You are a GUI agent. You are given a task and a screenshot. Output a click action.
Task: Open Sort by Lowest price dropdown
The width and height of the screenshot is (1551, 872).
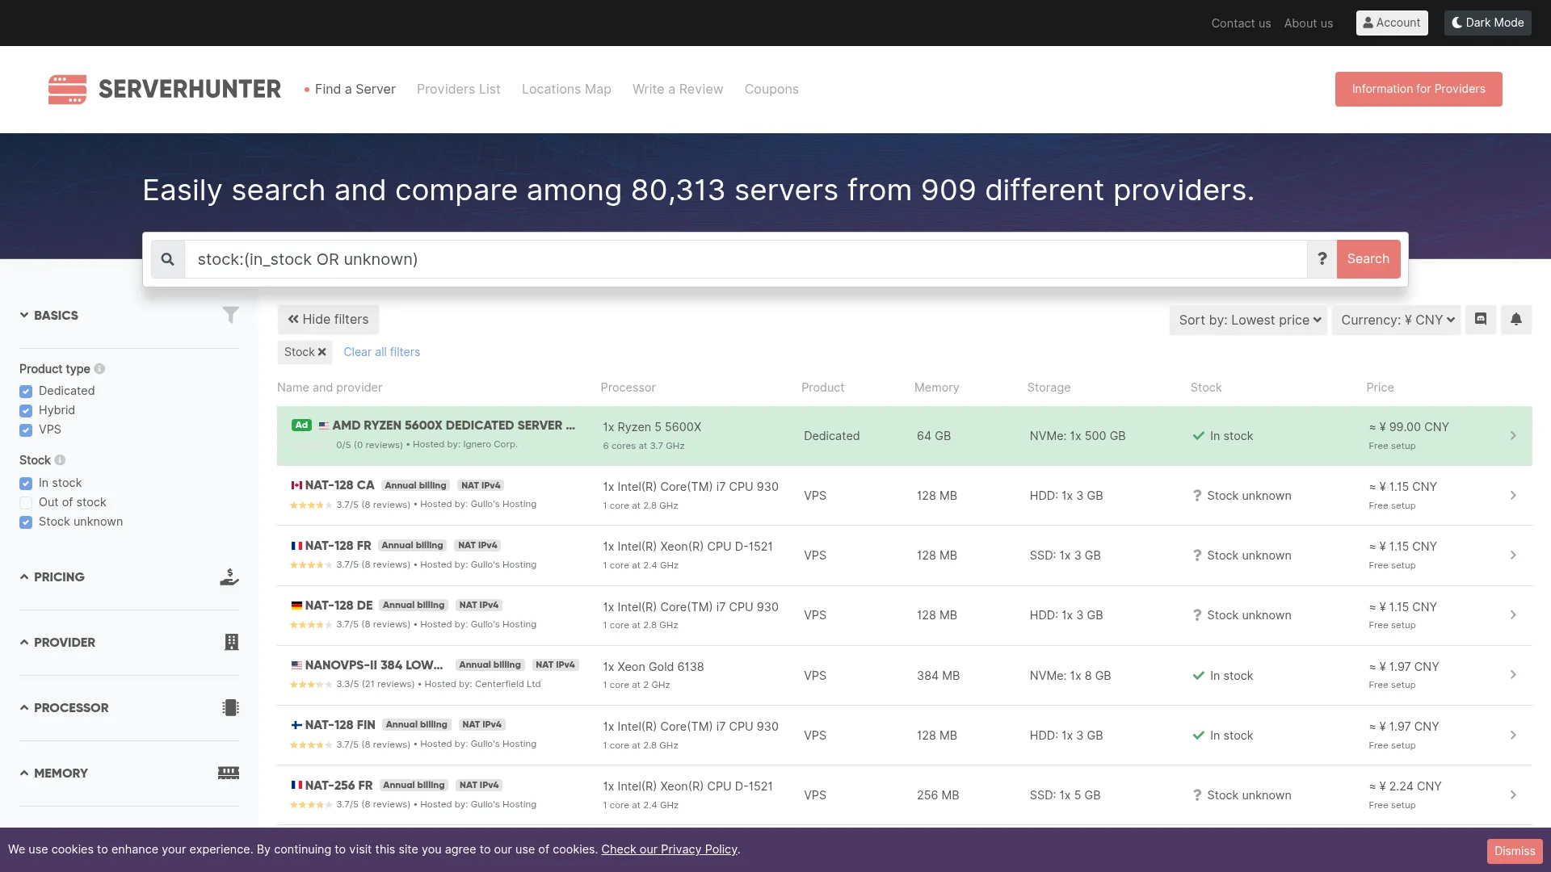pos(1248,320)
